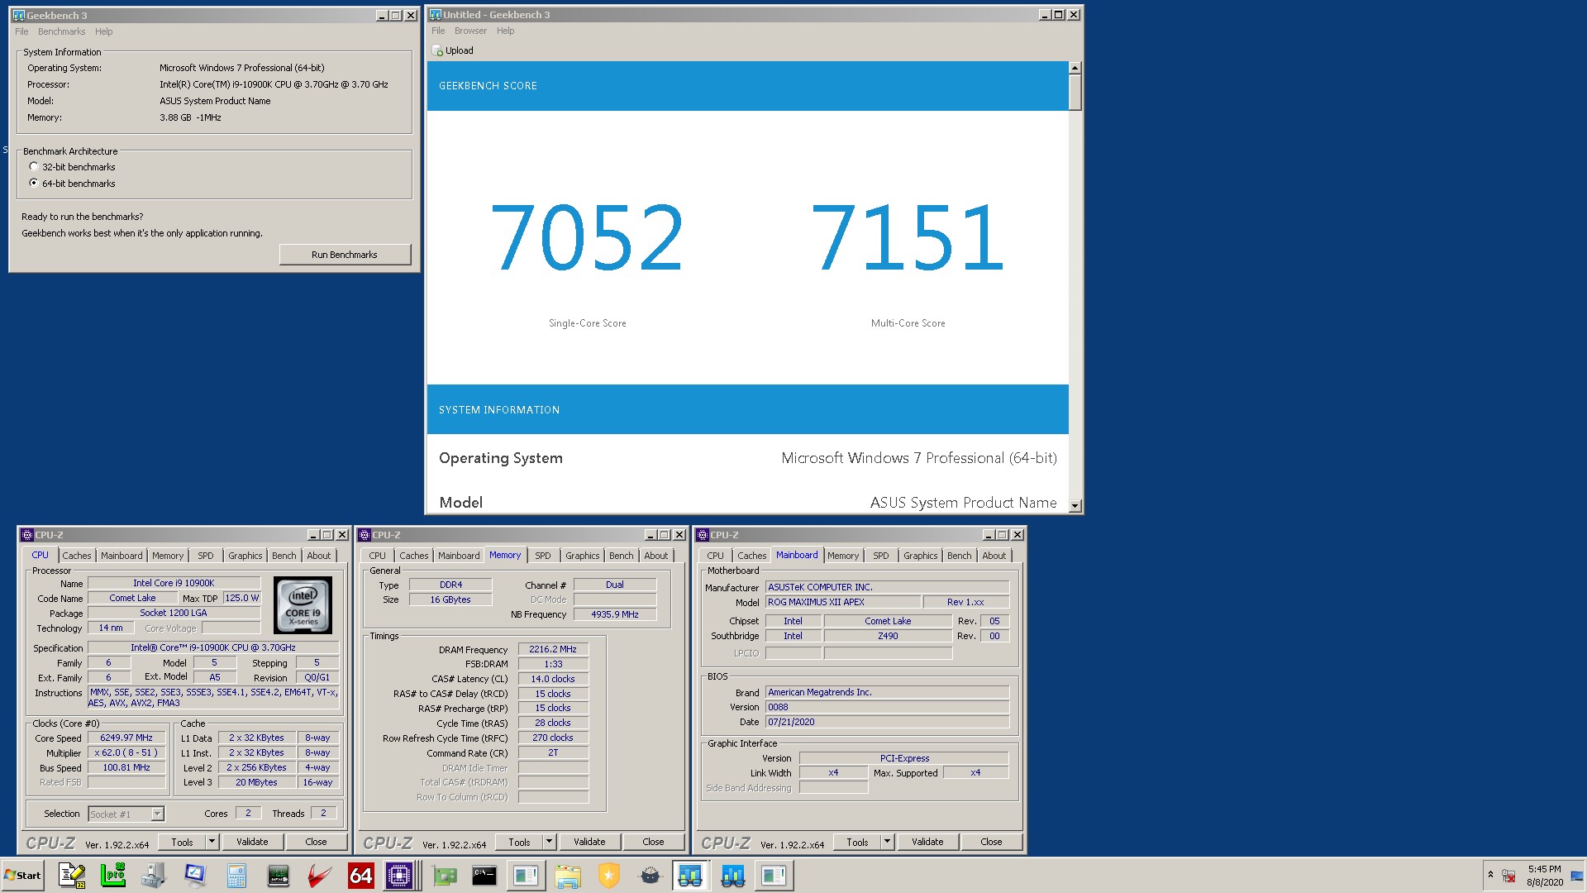
Task: Expand hidden system tray icons
Action: click(x=1490, y=874)
